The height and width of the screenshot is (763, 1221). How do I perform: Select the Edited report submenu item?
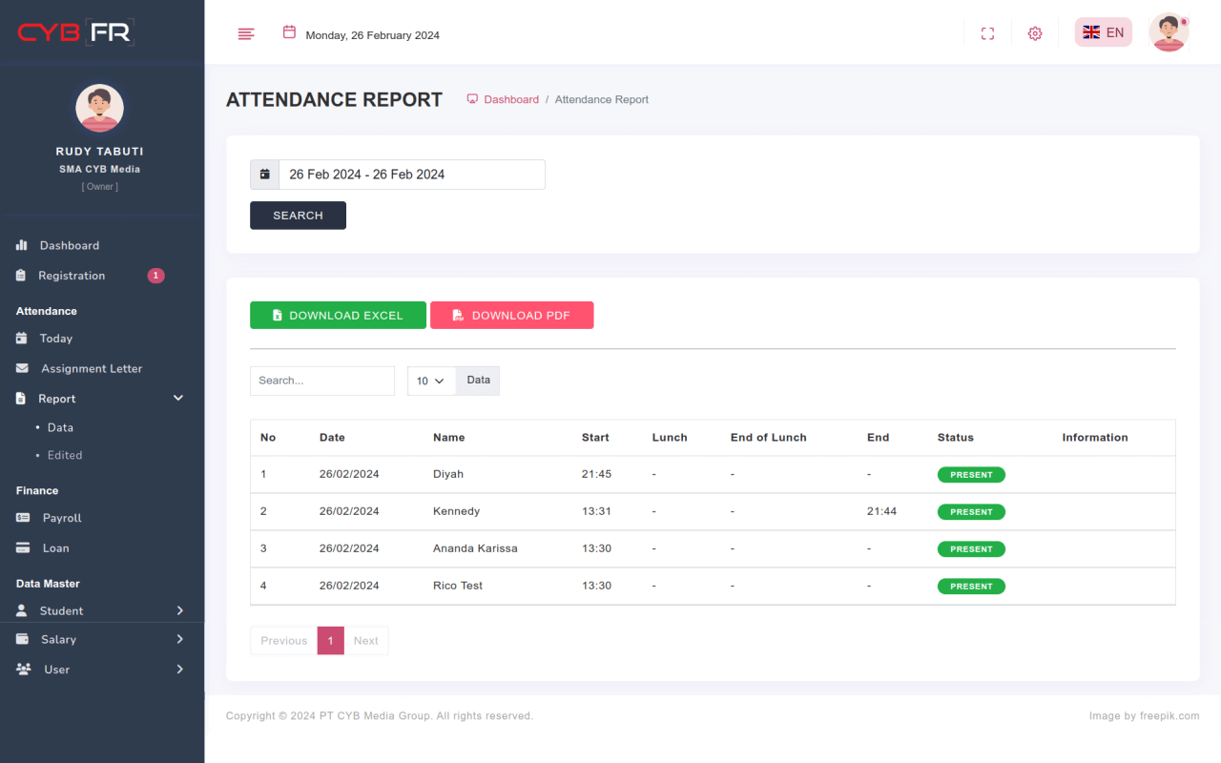[65, 455]
